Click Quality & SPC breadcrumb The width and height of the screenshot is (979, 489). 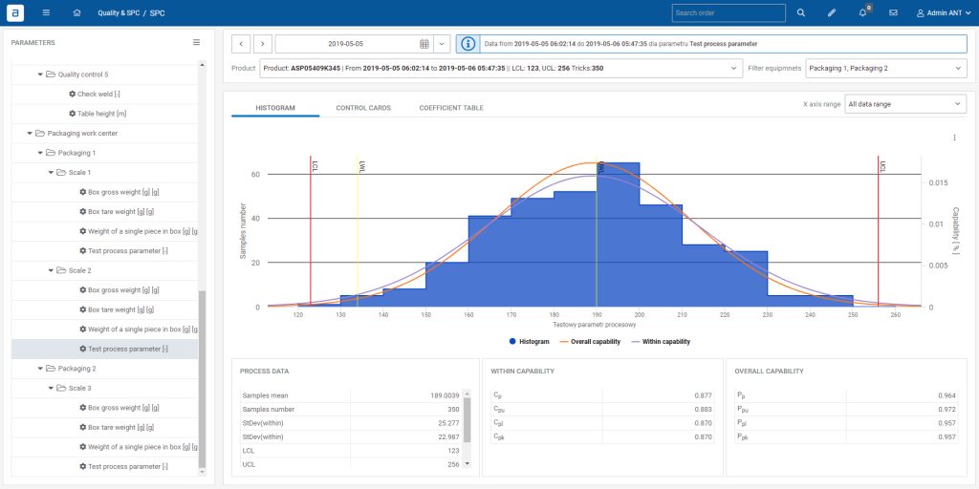pyautogui.click(x=118, y=12)
